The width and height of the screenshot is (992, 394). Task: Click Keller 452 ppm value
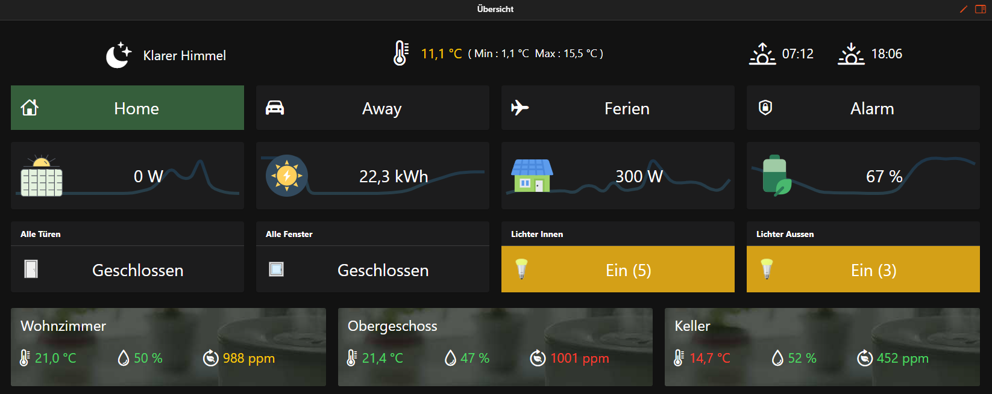903,359
